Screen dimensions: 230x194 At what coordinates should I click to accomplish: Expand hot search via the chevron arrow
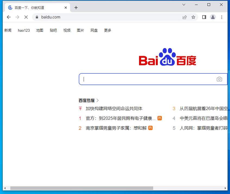pyautogui.click(x=97, y=101)
